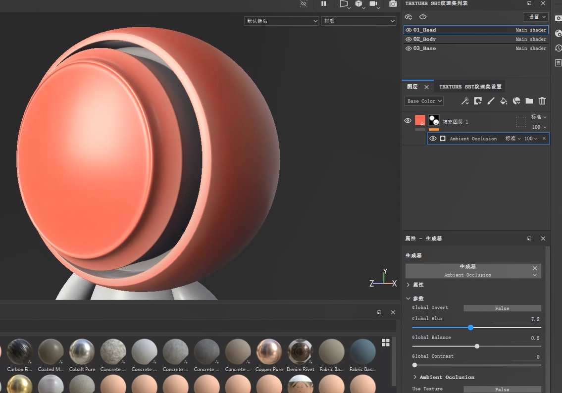This screenshot has height=393, width=562.
Task: Remove the Ambient Occlusion effect with its X
Action: (x=544, y=139)
